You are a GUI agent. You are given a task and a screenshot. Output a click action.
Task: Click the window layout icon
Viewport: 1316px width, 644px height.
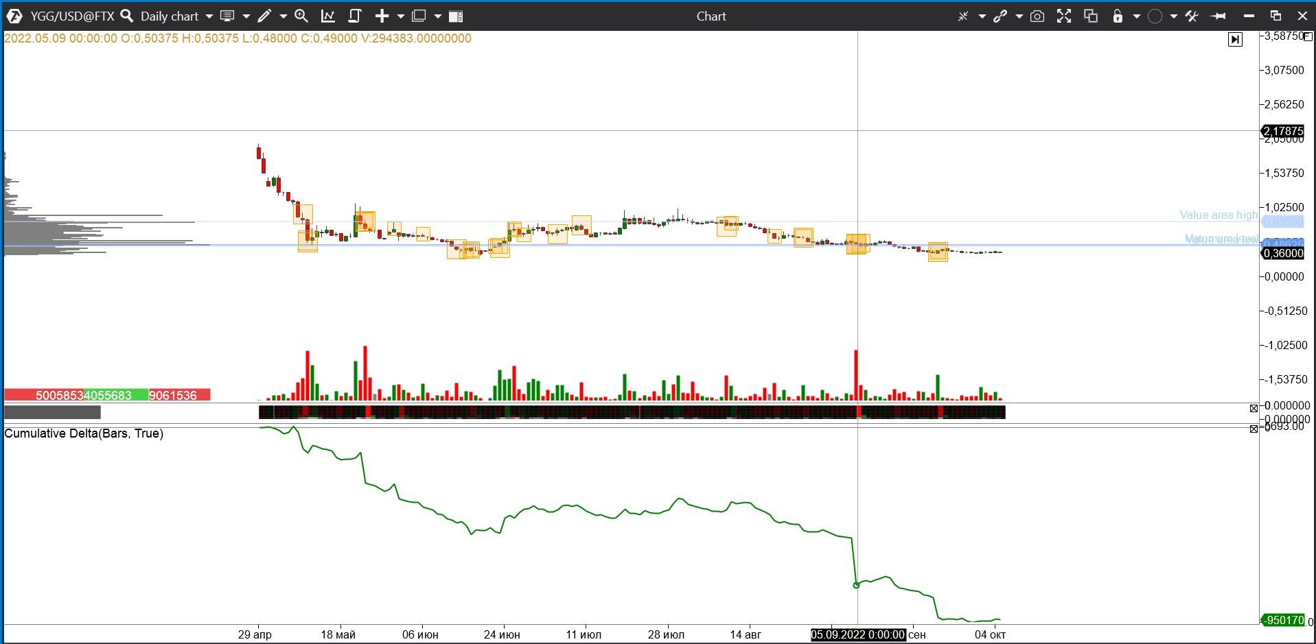[x=419, y=16]
